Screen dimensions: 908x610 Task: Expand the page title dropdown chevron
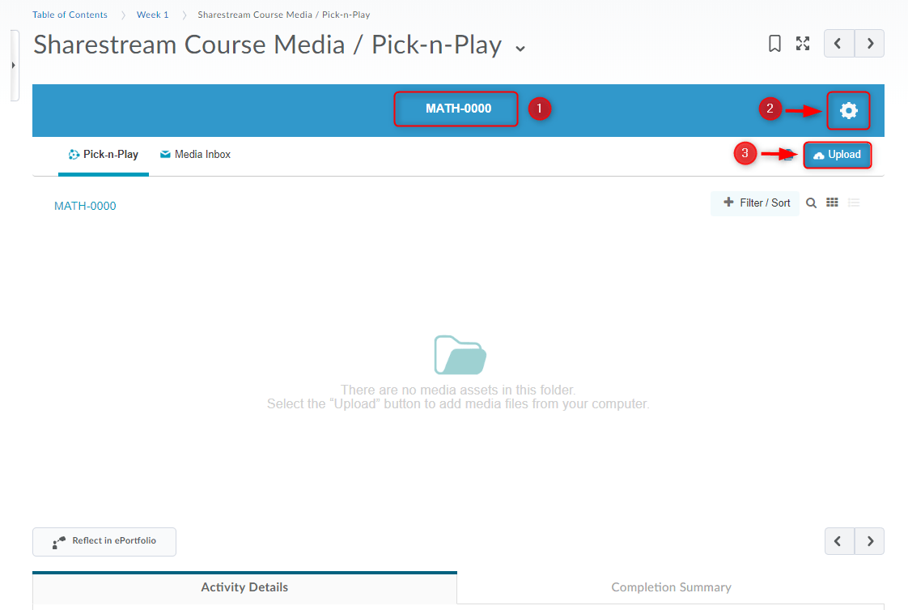520,48
